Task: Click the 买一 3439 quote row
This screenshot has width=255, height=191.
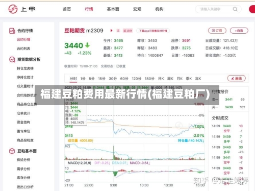Action: [228, 107]
